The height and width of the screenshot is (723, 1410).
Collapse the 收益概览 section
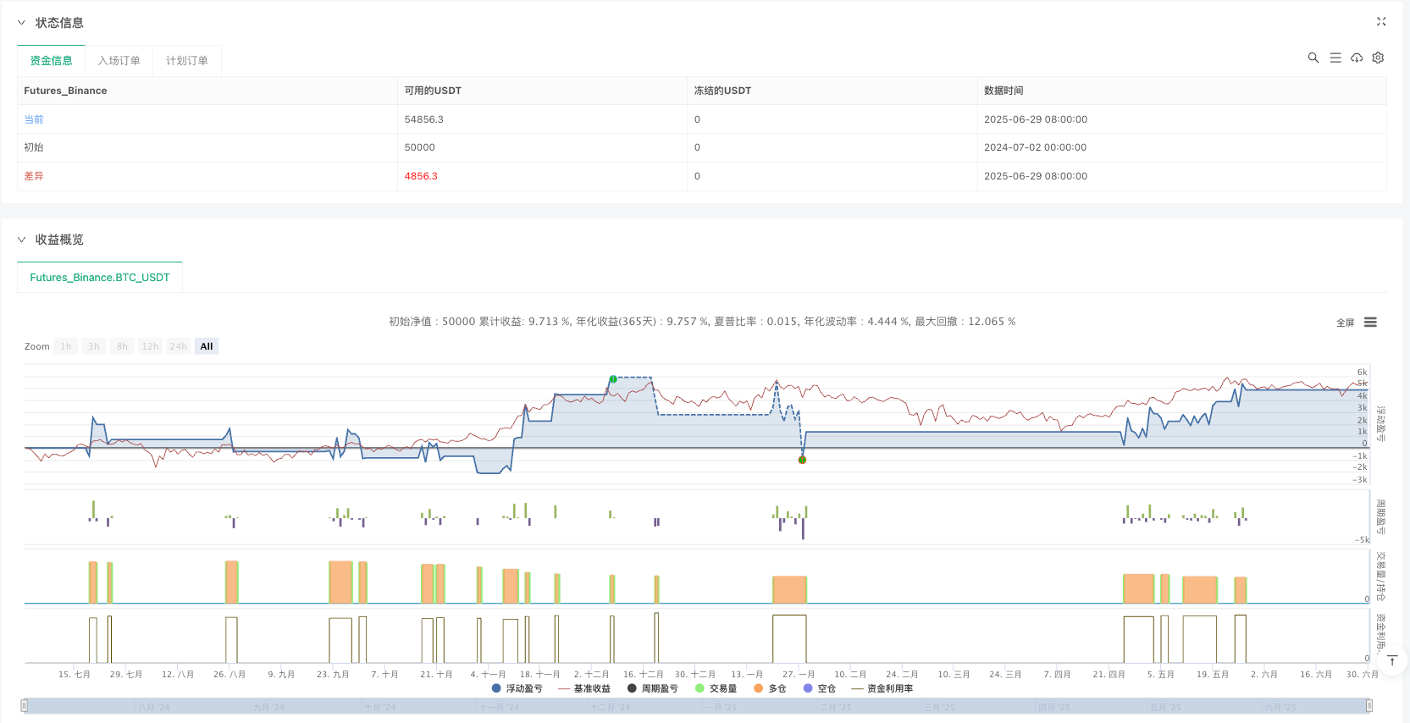[x=22, y=240]
